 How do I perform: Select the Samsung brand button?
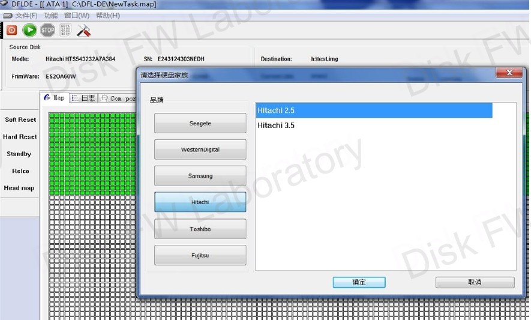tap(200, 175)
